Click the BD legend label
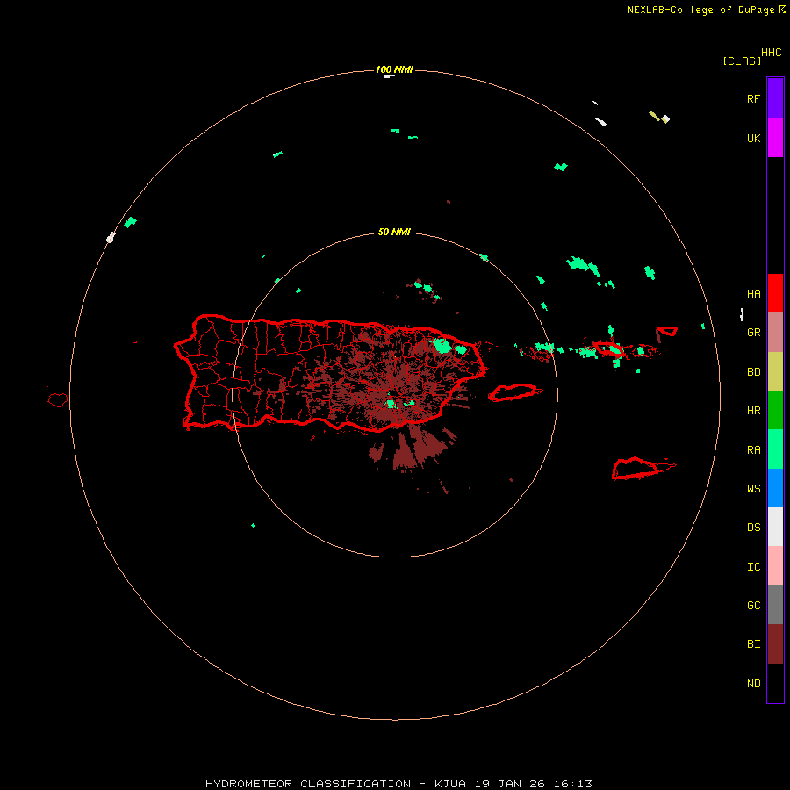Image resolution: width=790 pixels, height=790 pixels. pos(753,372)
